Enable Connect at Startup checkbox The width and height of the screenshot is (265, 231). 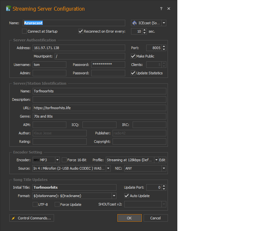coord(24,31)
